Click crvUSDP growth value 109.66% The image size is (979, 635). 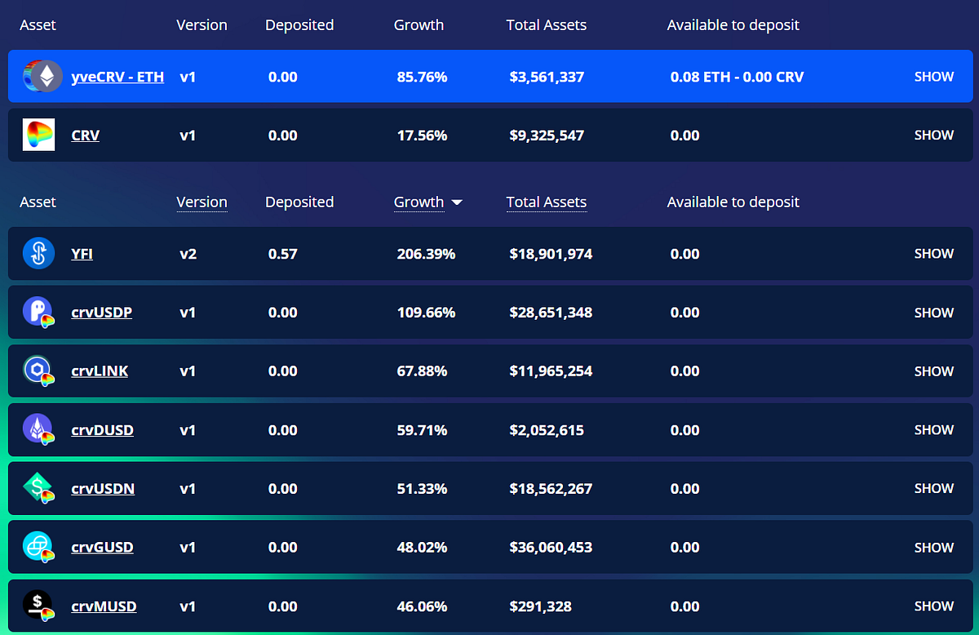tap(424, 313)
